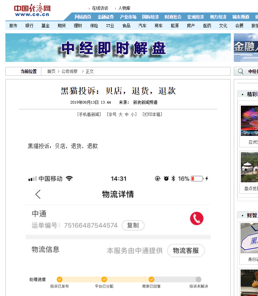The image size is (258, 296).
Task: Click the 中国经济网 www.ce.cn logo
Action: click(x=32, y=10)
